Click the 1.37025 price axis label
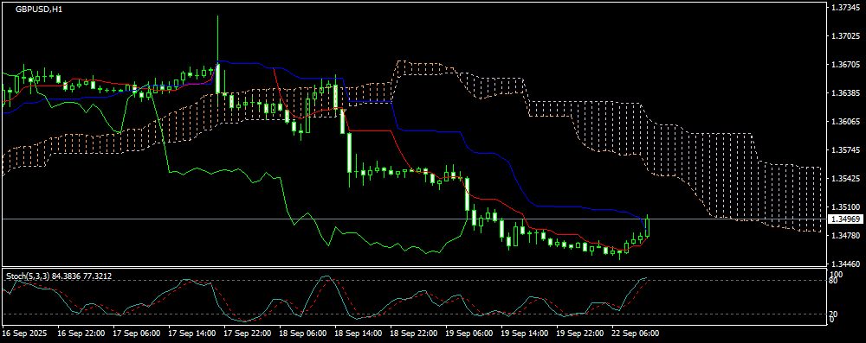Screen dimensions: 866x343 click(x=845, y=35)
